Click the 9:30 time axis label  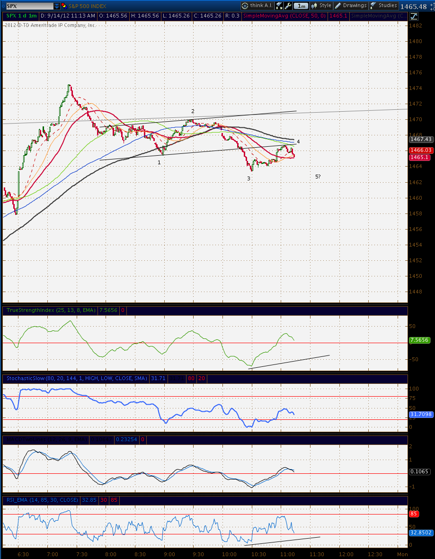pos(199,554)
